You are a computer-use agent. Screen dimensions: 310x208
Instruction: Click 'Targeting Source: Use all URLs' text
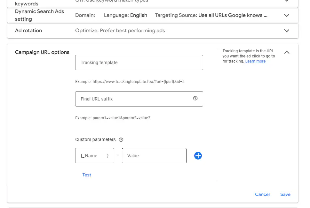coord(211,15)
